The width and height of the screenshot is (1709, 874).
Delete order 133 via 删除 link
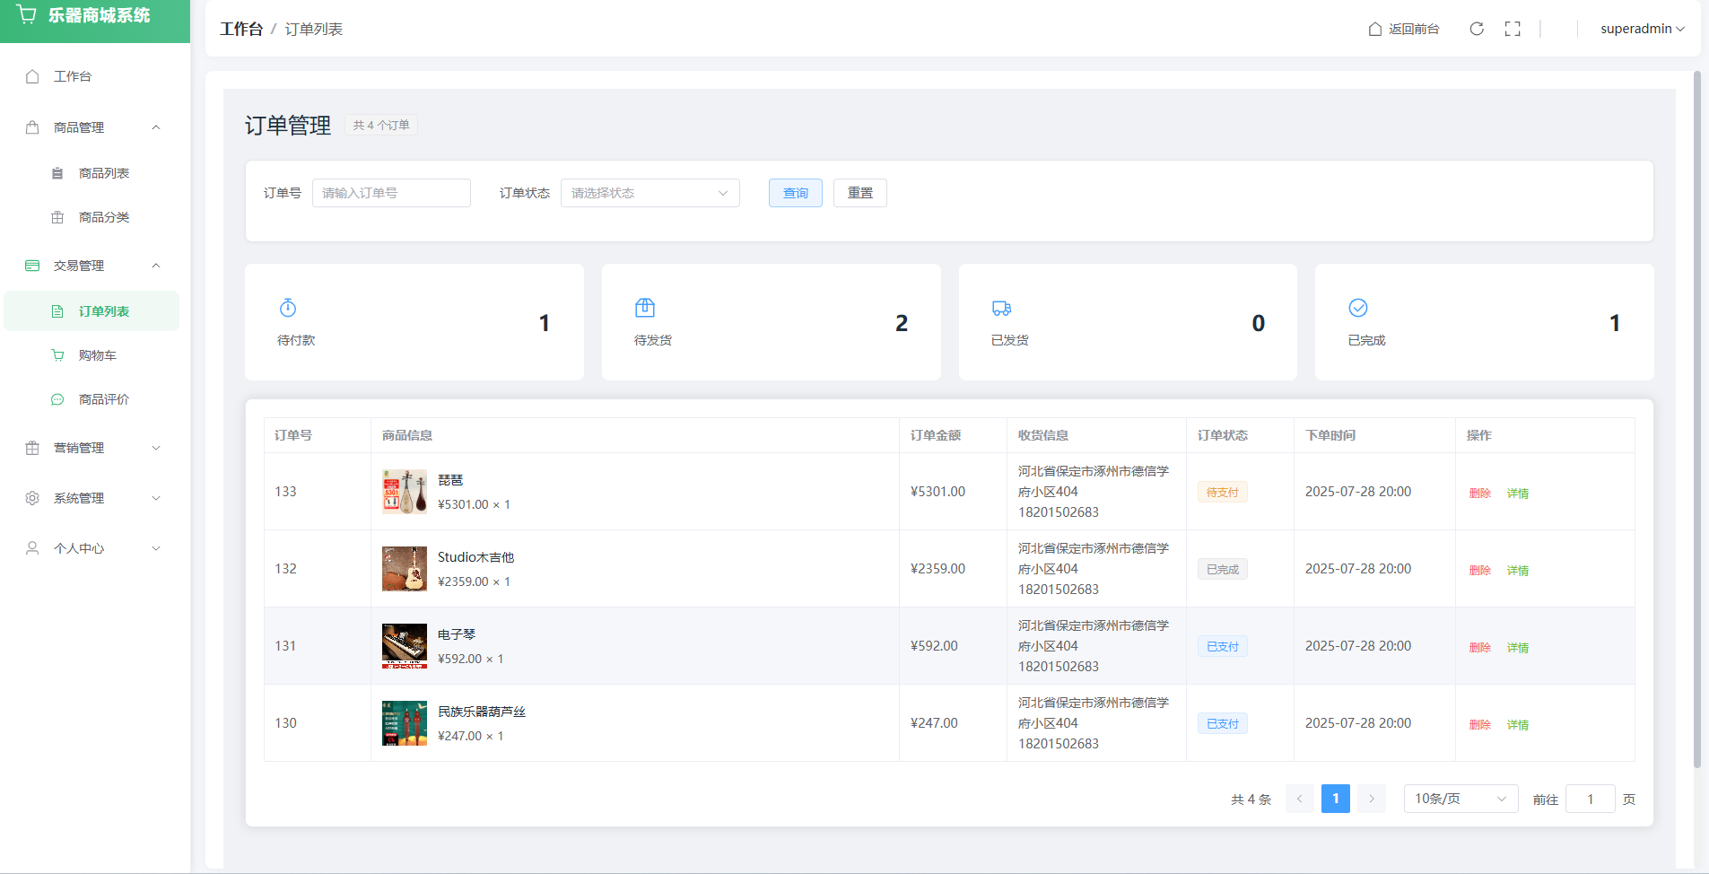[1479, 493]
